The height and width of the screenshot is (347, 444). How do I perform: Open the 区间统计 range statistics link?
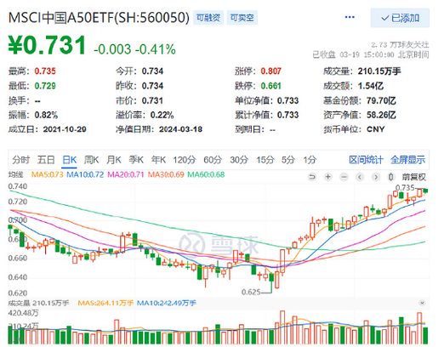click(x=366, y=160)
